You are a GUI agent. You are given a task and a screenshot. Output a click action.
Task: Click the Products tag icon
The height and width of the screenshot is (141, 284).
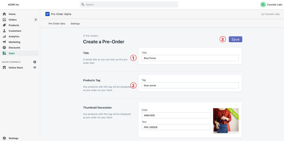click(4, 25)
